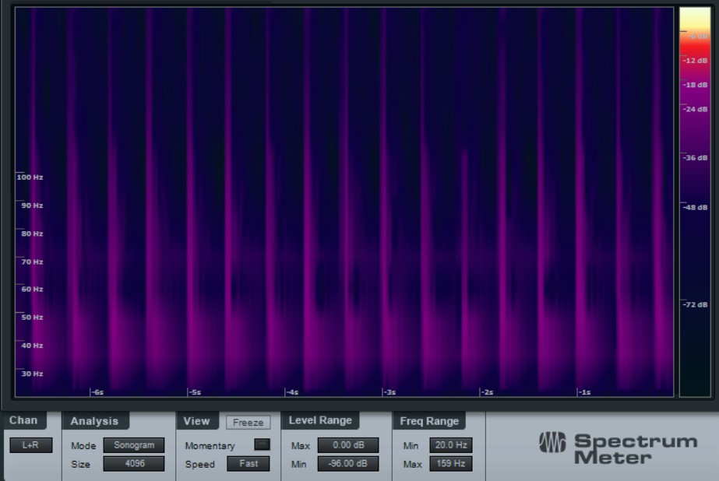Click the 70 Hz frequency label
Viewport: 719px width, 481px height.
point(32,262)
